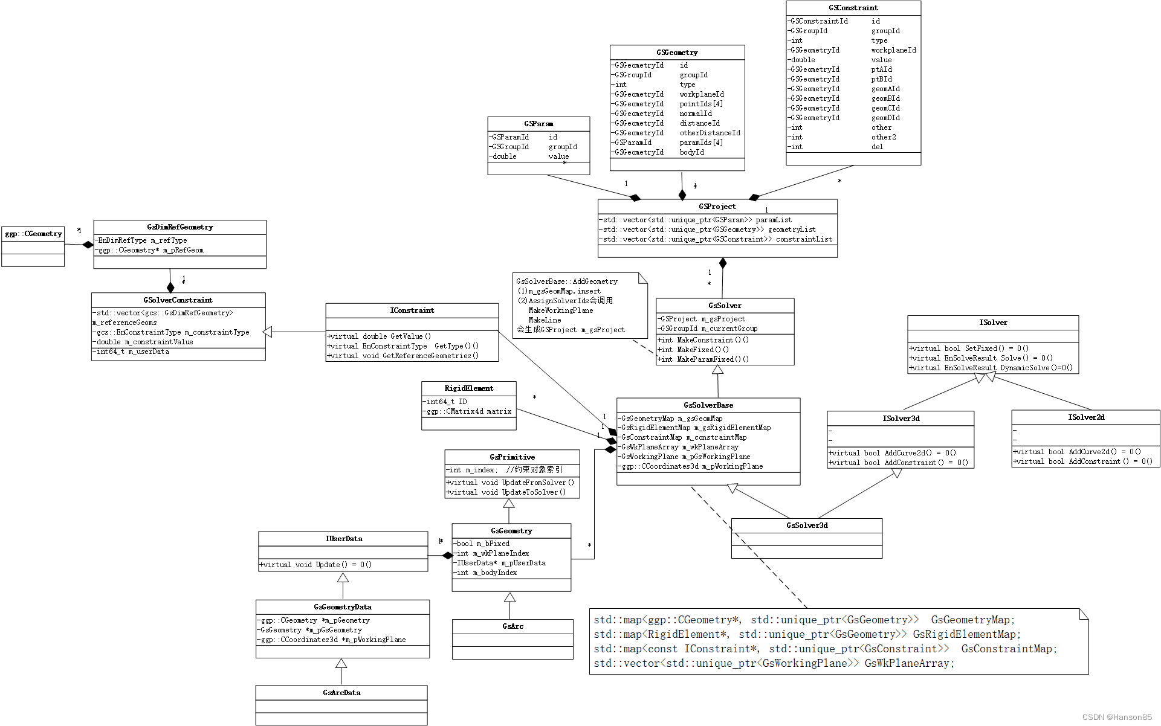Click the GsGeometryMap typedef line in note
Image resolution: width=1161 pixels, height=726 pixels.
[x=804, y=620]
